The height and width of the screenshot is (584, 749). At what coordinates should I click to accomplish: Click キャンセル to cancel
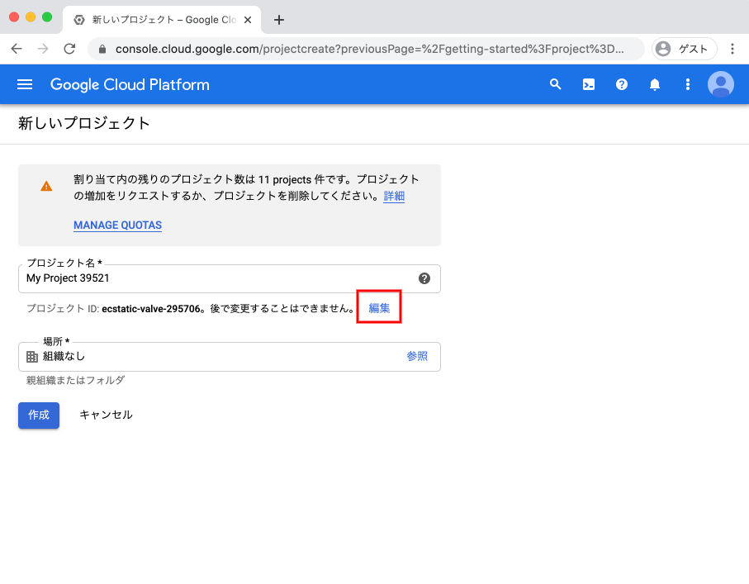(x=106, y=415)
